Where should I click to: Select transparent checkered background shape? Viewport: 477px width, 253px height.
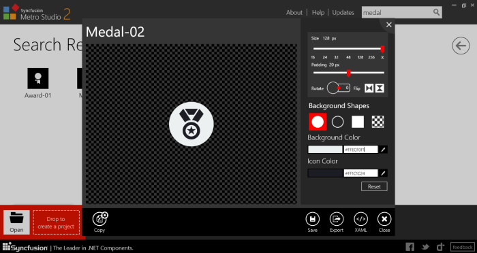point(378,122)
